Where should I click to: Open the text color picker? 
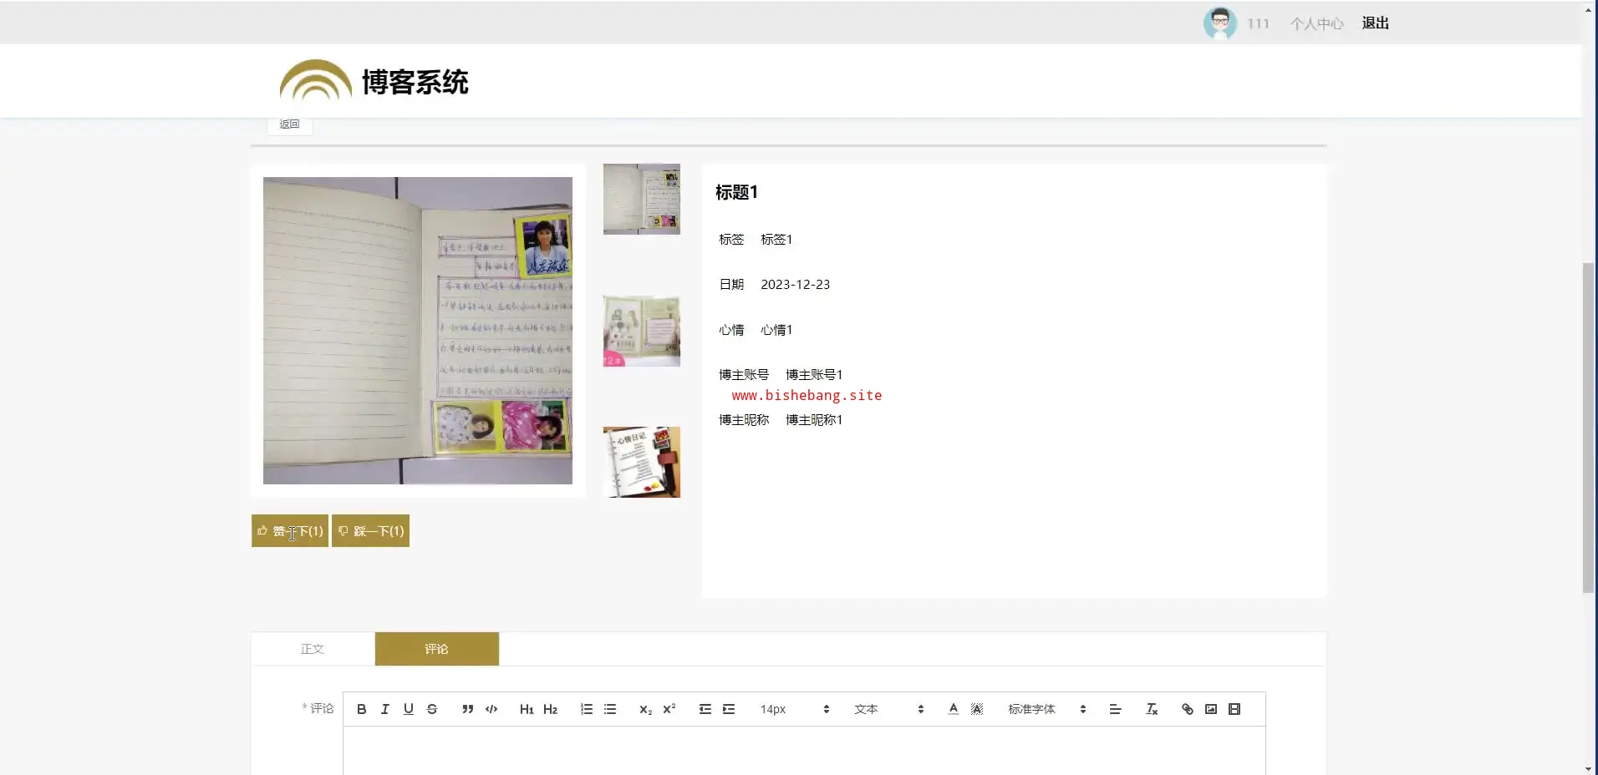click(x=953, y=709)
